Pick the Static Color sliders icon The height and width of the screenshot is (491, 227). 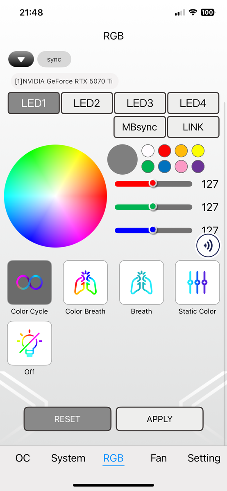coord(197,283)
